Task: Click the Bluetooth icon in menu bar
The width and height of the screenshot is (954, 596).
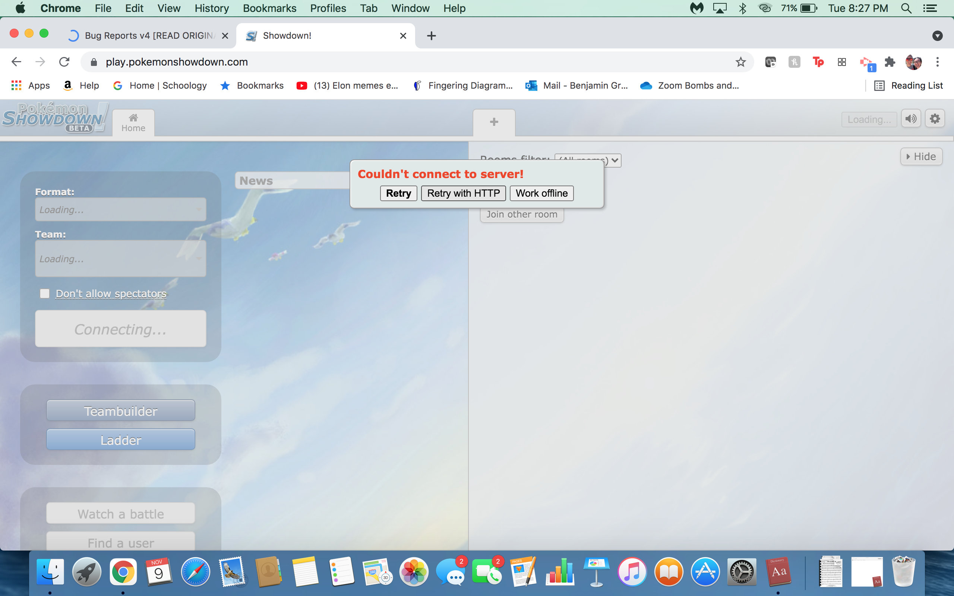Action: click(743, 8)
